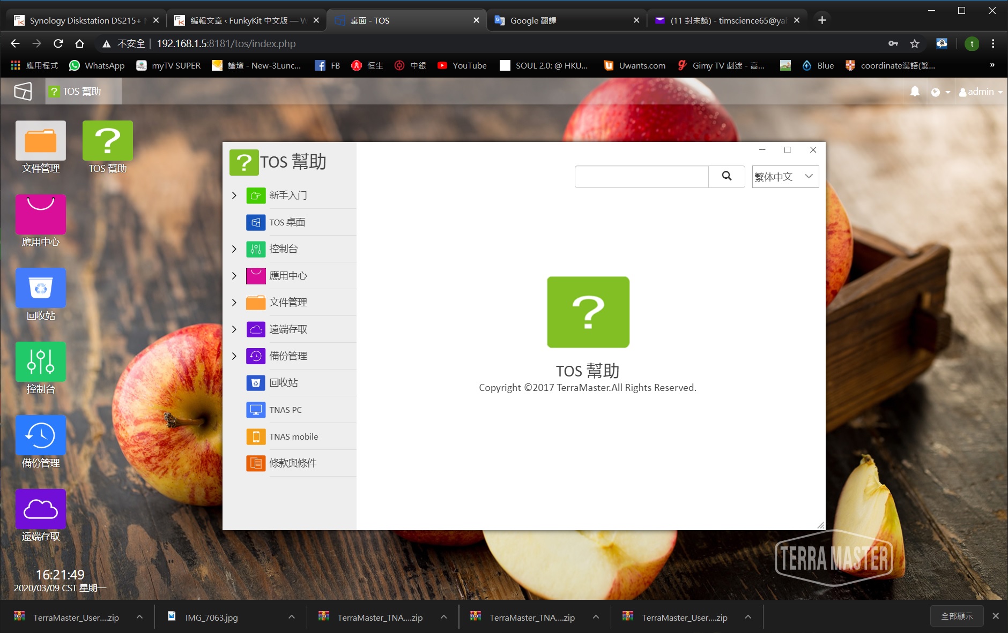
Task: Open the 遠端存取 desktop cloud icon
Action: point(41,509)
